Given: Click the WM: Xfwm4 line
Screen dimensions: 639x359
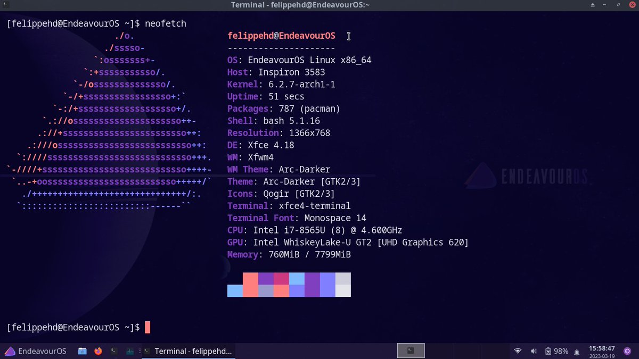Looking at the screenshot, I should click(250, 157).
